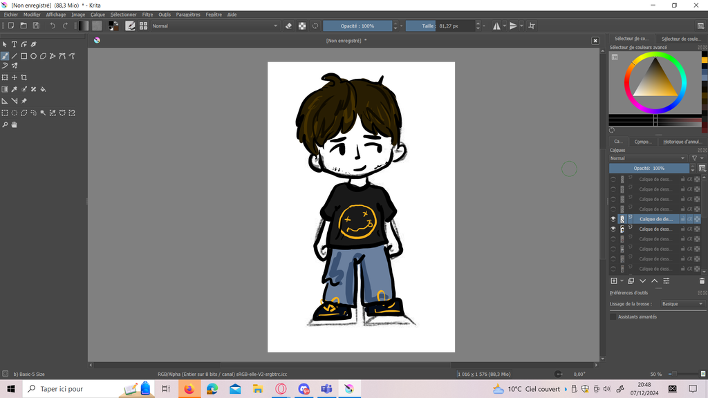Hide the selected layer via eye icon
Screen dimensions: 708x398
click(x=613, y=219)
